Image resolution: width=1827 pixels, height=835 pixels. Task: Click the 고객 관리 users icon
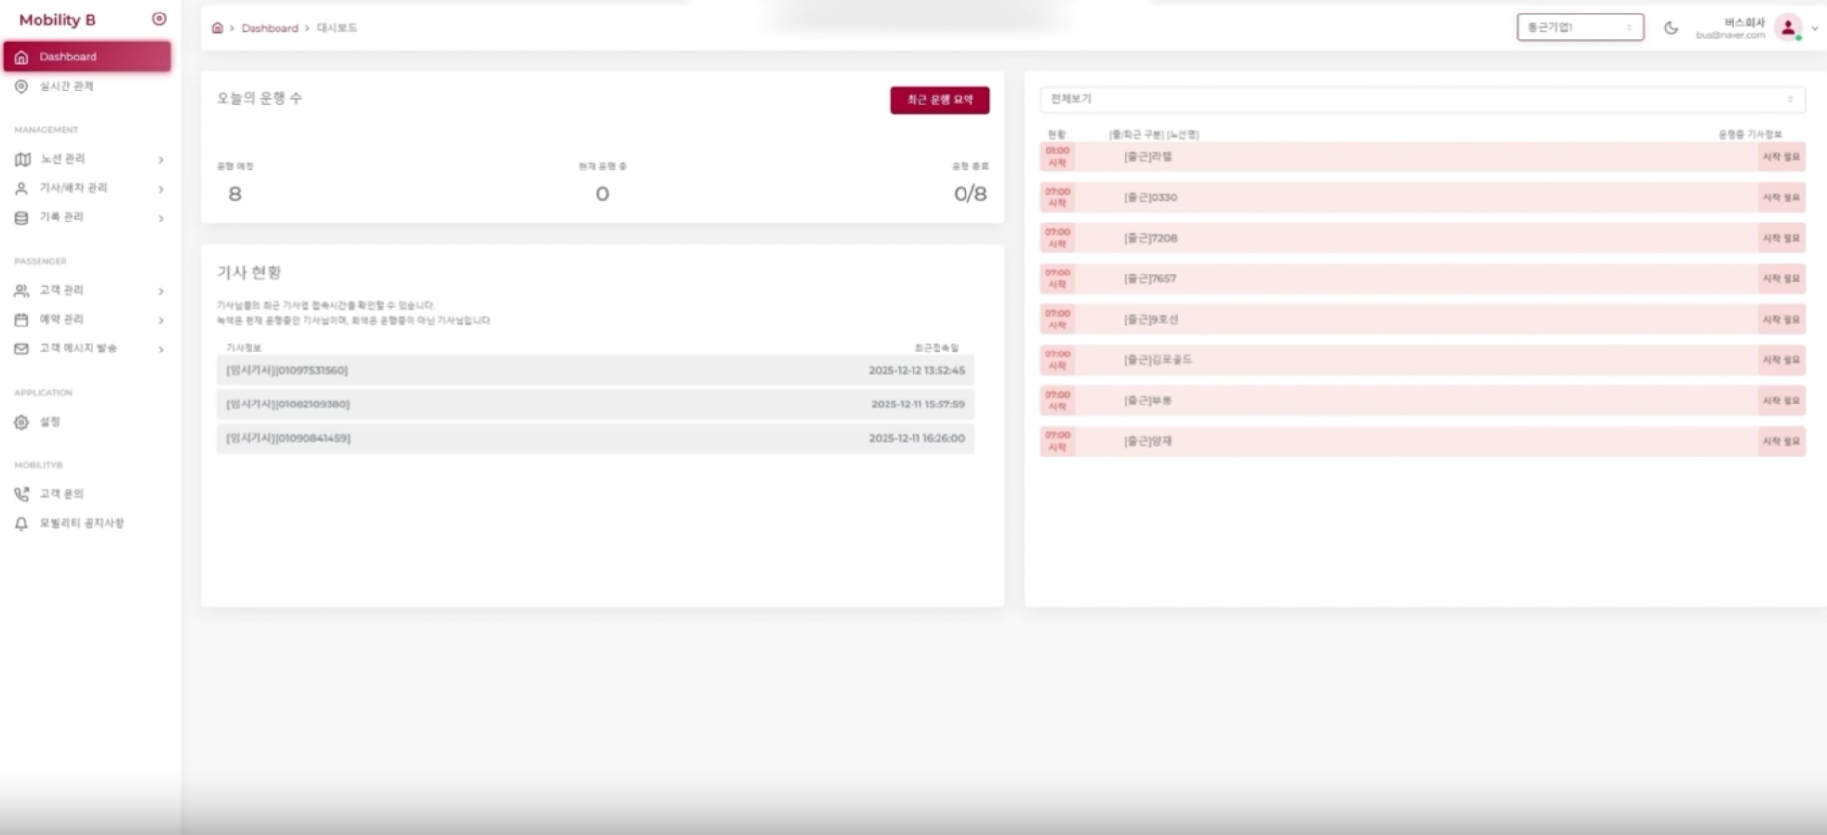click(x=21, y=291)
